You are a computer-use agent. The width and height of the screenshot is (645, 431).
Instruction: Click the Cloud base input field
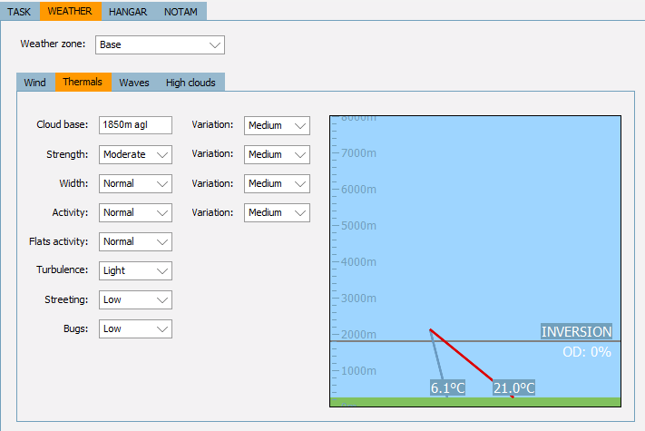[x=135, y=125]
